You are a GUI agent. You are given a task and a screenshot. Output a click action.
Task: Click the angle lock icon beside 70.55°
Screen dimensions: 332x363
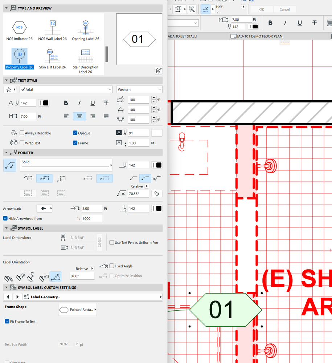coord(156,193)
